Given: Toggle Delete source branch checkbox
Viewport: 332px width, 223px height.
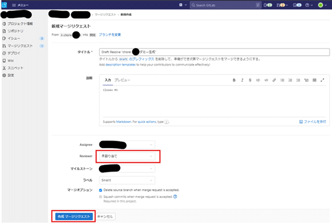Looking at the screenshot, I should 101,190.
